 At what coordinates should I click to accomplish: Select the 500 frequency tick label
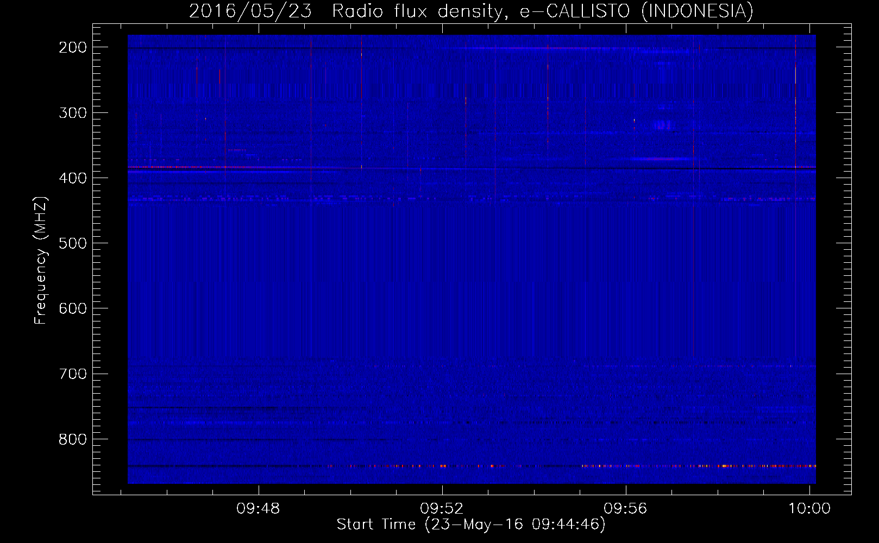pos(73,243)
